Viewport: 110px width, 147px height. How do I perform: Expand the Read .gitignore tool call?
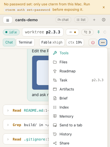tap(8, 139)
